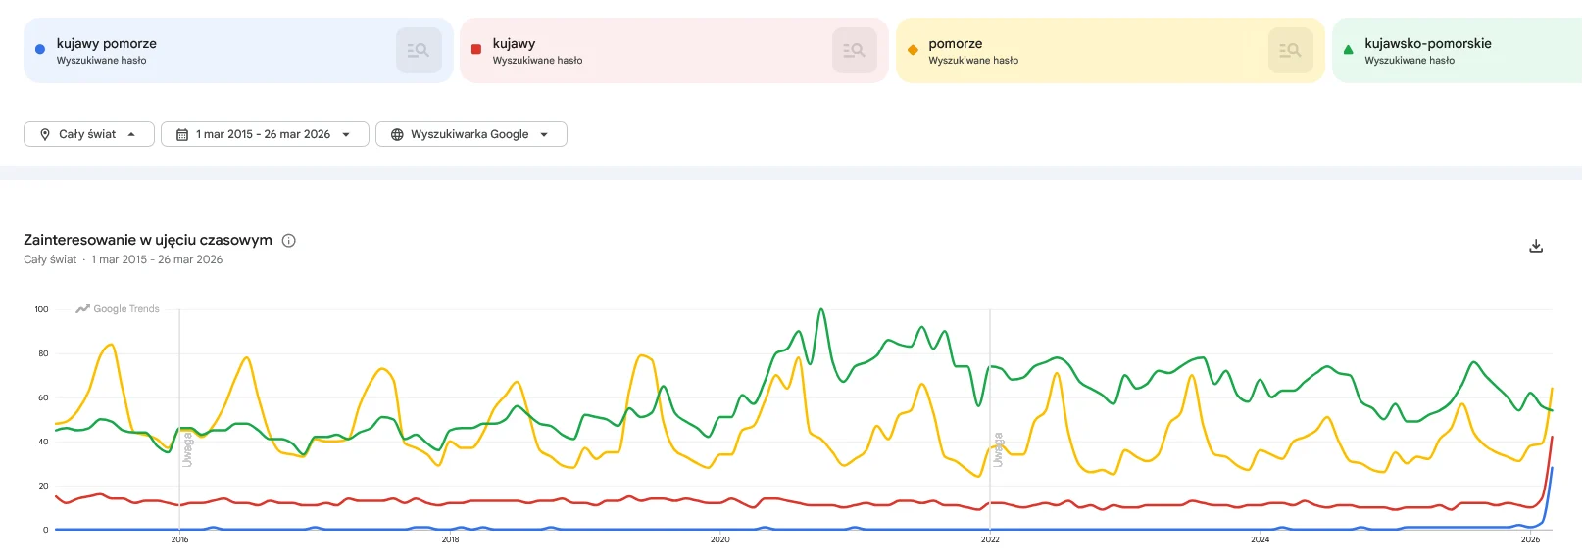Click the search-explore icon in kujawy chip
Viewport: 1583px width, 560px height.
[854, 50]
